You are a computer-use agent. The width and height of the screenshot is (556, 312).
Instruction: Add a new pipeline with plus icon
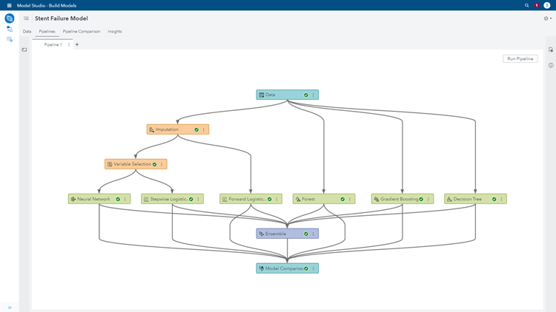point(77,44)
